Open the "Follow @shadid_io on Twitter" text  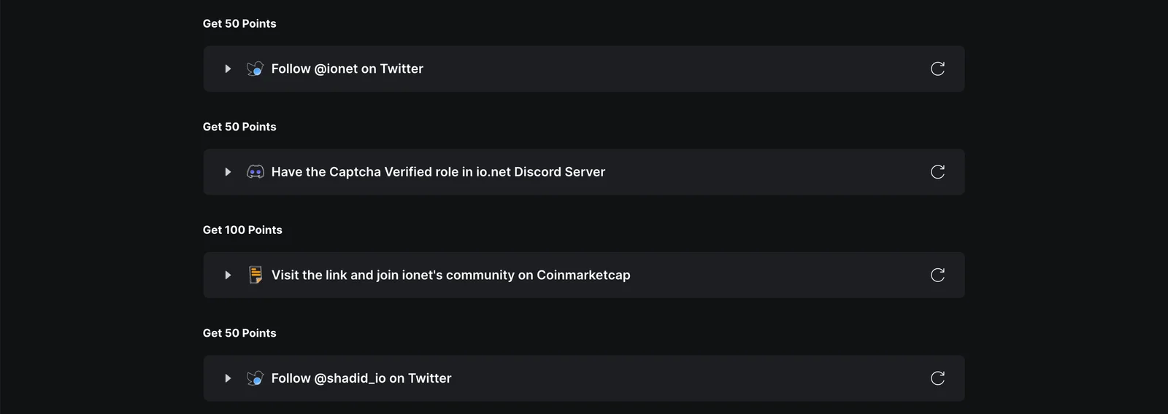(361, 378)
